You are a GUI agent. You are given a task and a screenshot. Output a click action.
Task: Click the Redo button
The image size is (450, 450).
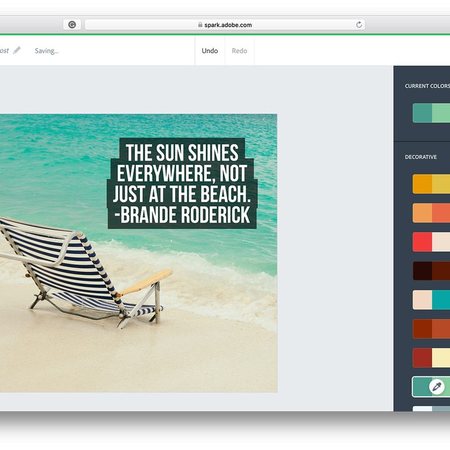pyautogui.click(x=239, y=51)
